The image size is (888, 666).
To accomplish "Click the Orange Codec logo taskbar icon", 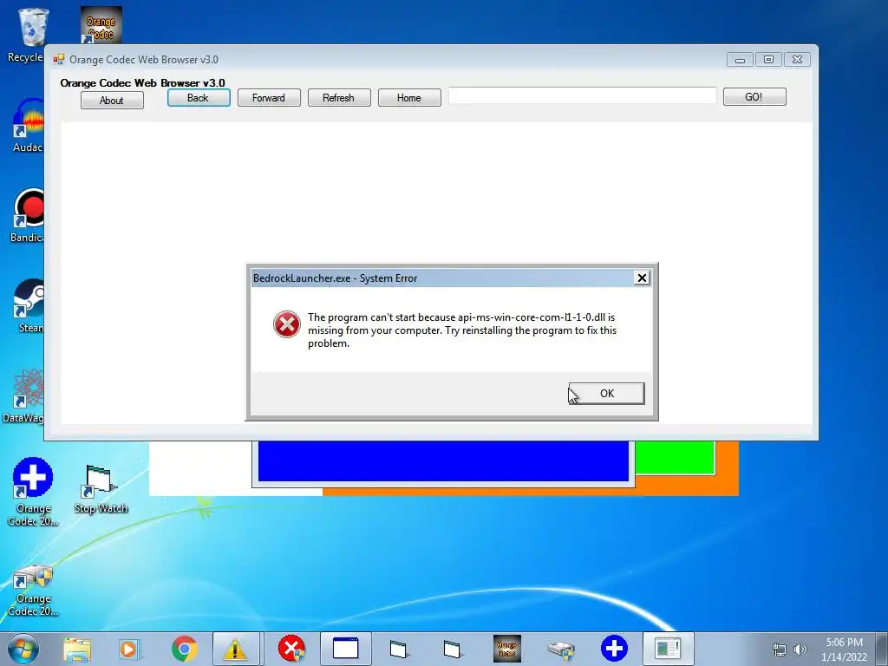I will click(x=506, y=649).
